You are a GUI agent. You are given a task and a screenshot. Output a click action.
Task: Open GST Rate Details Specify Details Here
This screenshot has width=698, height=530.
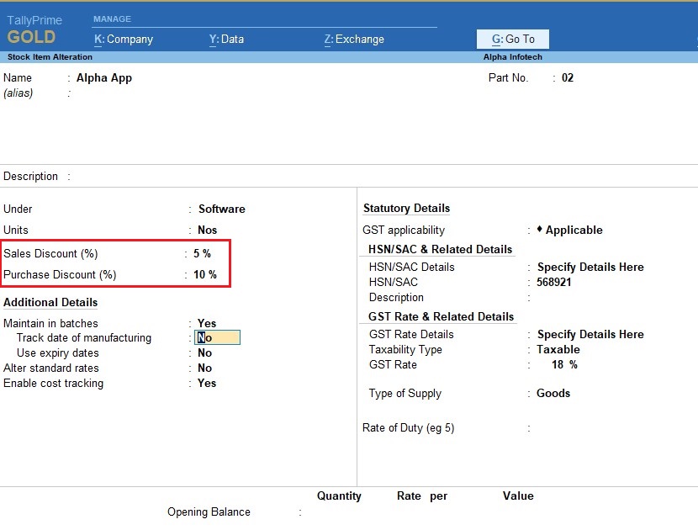click(590, 335)
